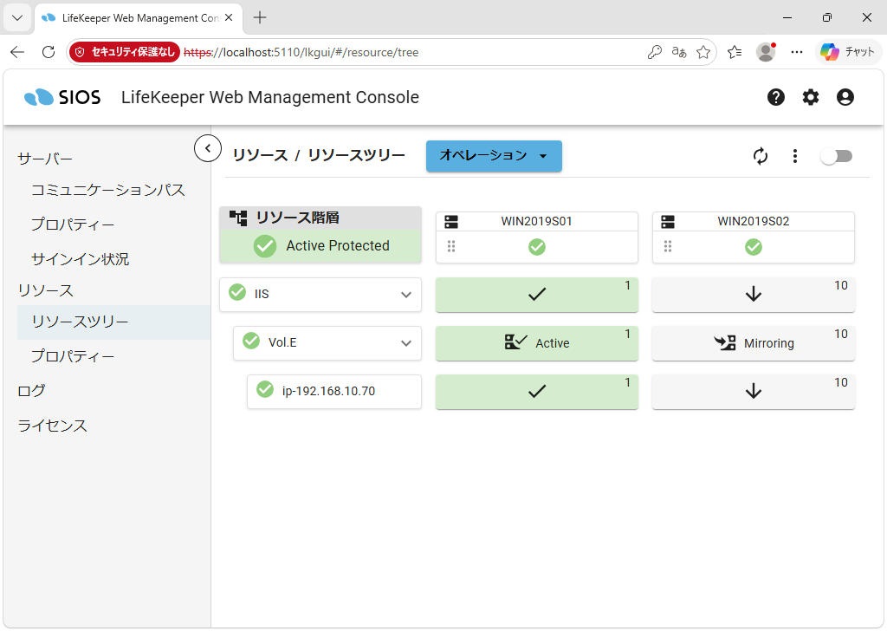Click the ip-192.168.10.70 green status icon
Image resolution: width=887 pixels, height=631 pixels.
pyautogui.click(x=265, y=389)
